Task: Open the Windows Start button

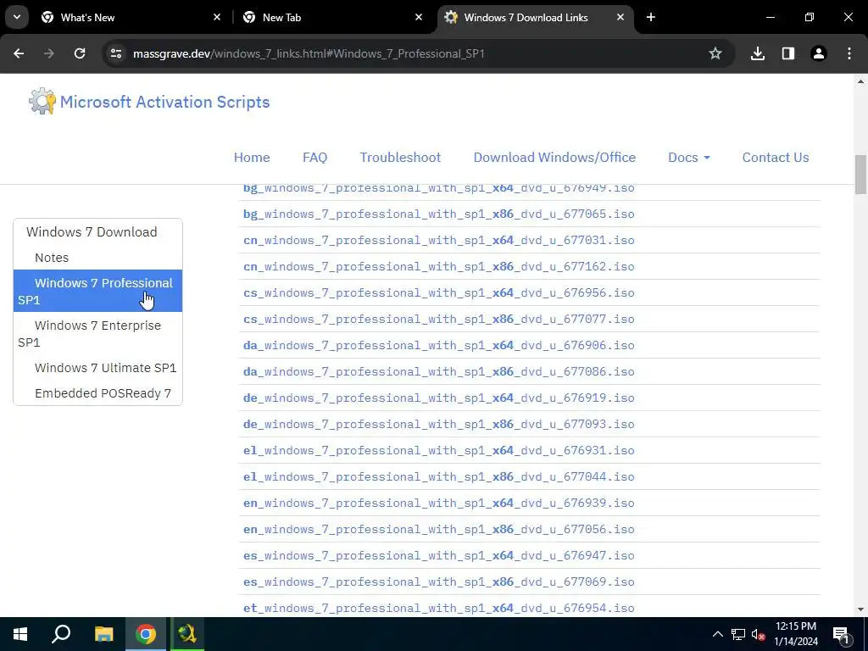Action: coord(20,634)
